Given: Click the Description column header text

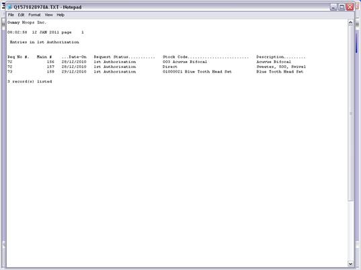Looking at the screenshot, I should click(x=270, y=57).
